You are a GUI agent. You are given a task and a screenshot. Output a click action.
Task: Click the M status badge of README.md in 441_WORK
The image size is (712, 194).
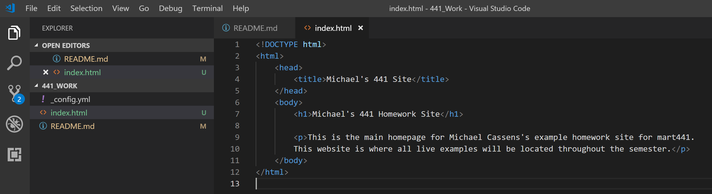[203, 126]
